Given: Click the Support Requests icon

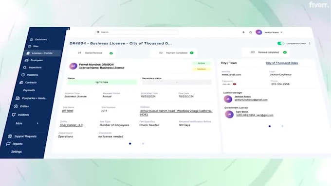Looking at the screenshot, I should click(x=10, y=136).
